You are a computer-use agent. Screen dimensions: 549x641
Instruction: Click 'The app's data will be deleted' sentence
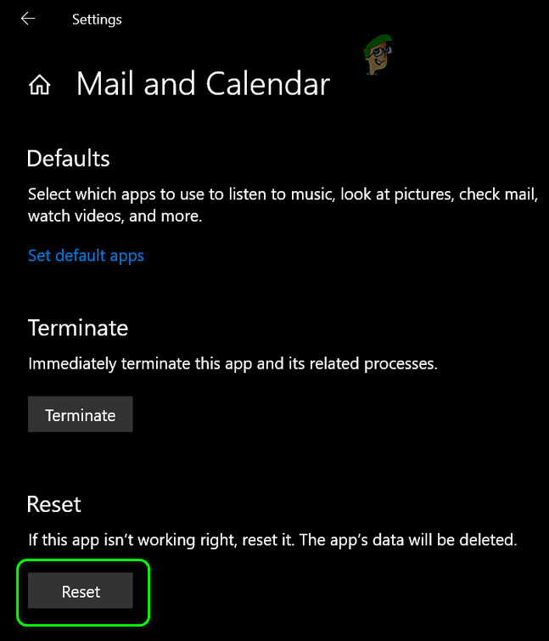tap(408, 540)
